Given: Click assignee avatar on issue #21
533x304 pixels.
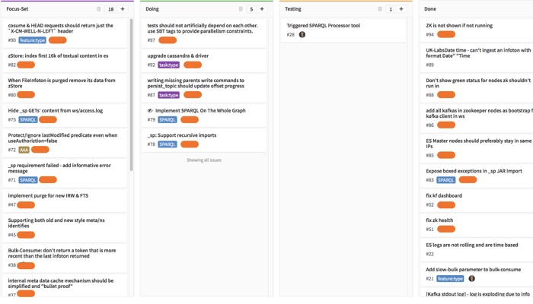Looking at the screenshot, I should tap(471, 279).
